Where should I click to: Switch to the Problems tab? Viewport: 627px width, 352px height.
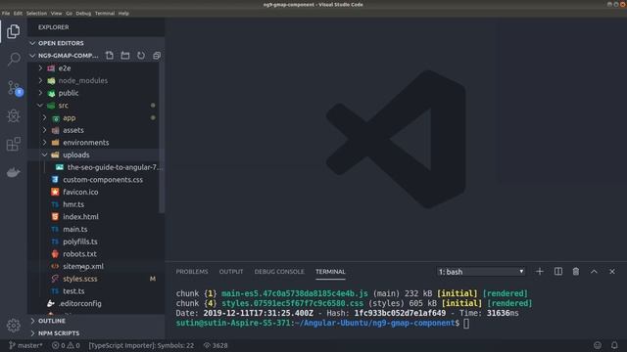click(192, 272)
